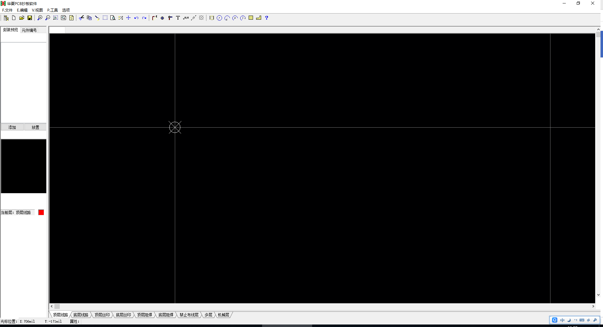This screenshot has width=603, height=327.
Task: Click the vertical scrollbar down arrow
Action: click(x=598, y=295)
